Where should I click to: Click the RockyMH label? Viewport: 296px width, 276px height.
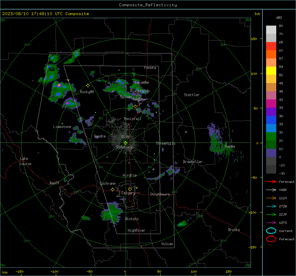pyautogui.click(x=87, y=92)
